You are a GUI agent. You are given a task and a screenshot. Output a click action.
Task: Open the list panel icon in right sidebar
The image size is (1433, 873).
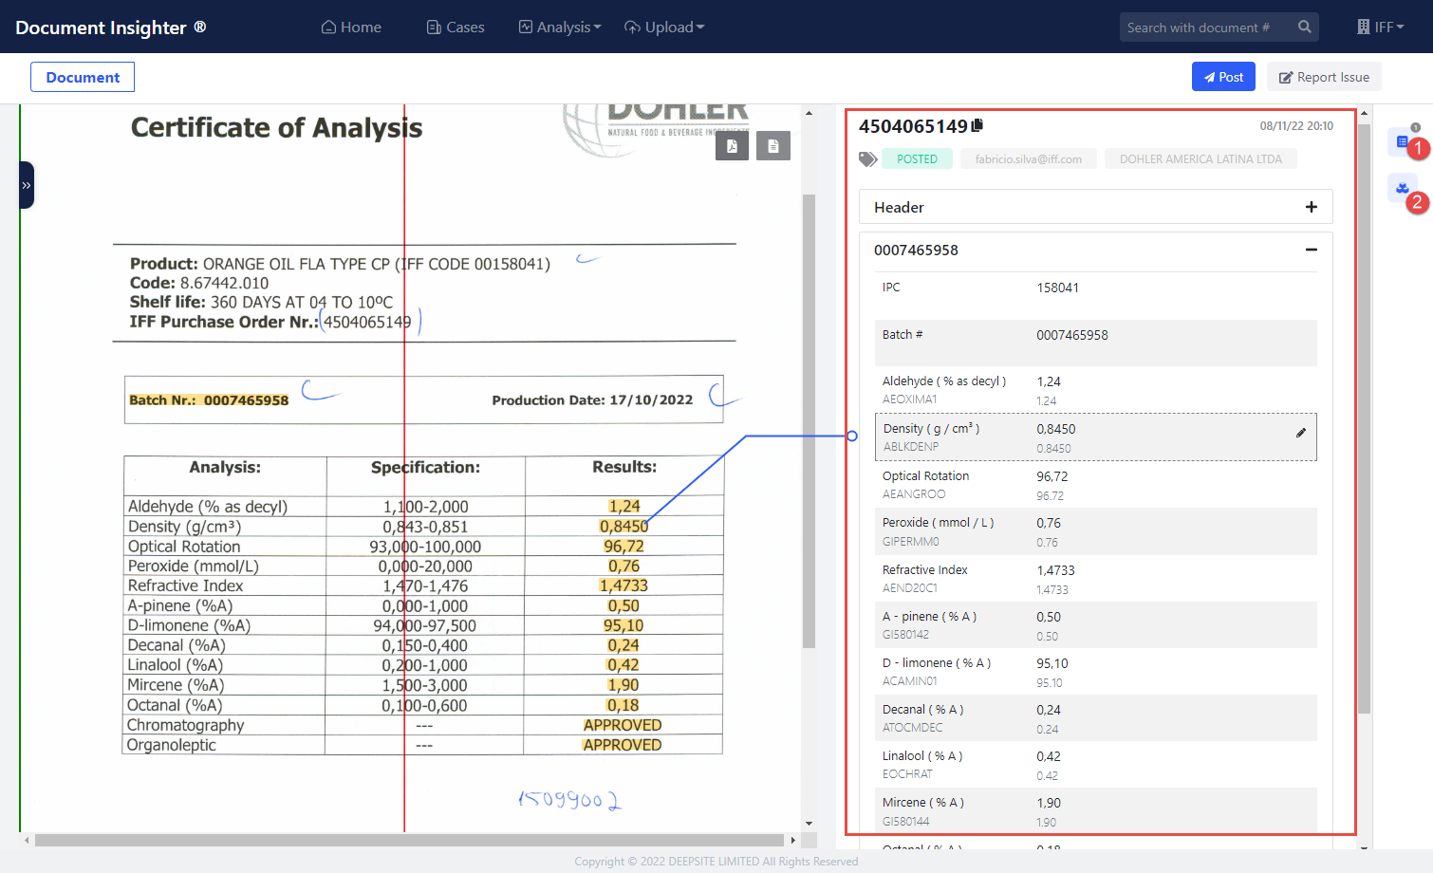point(1402,141)
